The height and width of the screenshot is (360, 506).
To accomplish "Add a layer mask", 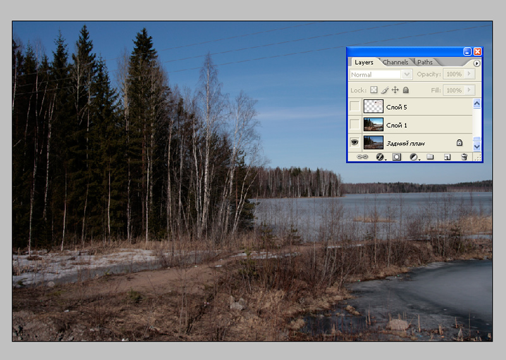I will pos(397,157).
